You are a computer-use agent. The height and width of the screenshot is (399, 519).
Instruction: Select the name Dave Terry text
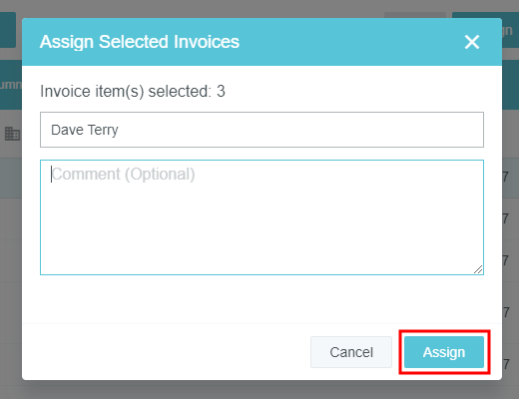[85, 130]
